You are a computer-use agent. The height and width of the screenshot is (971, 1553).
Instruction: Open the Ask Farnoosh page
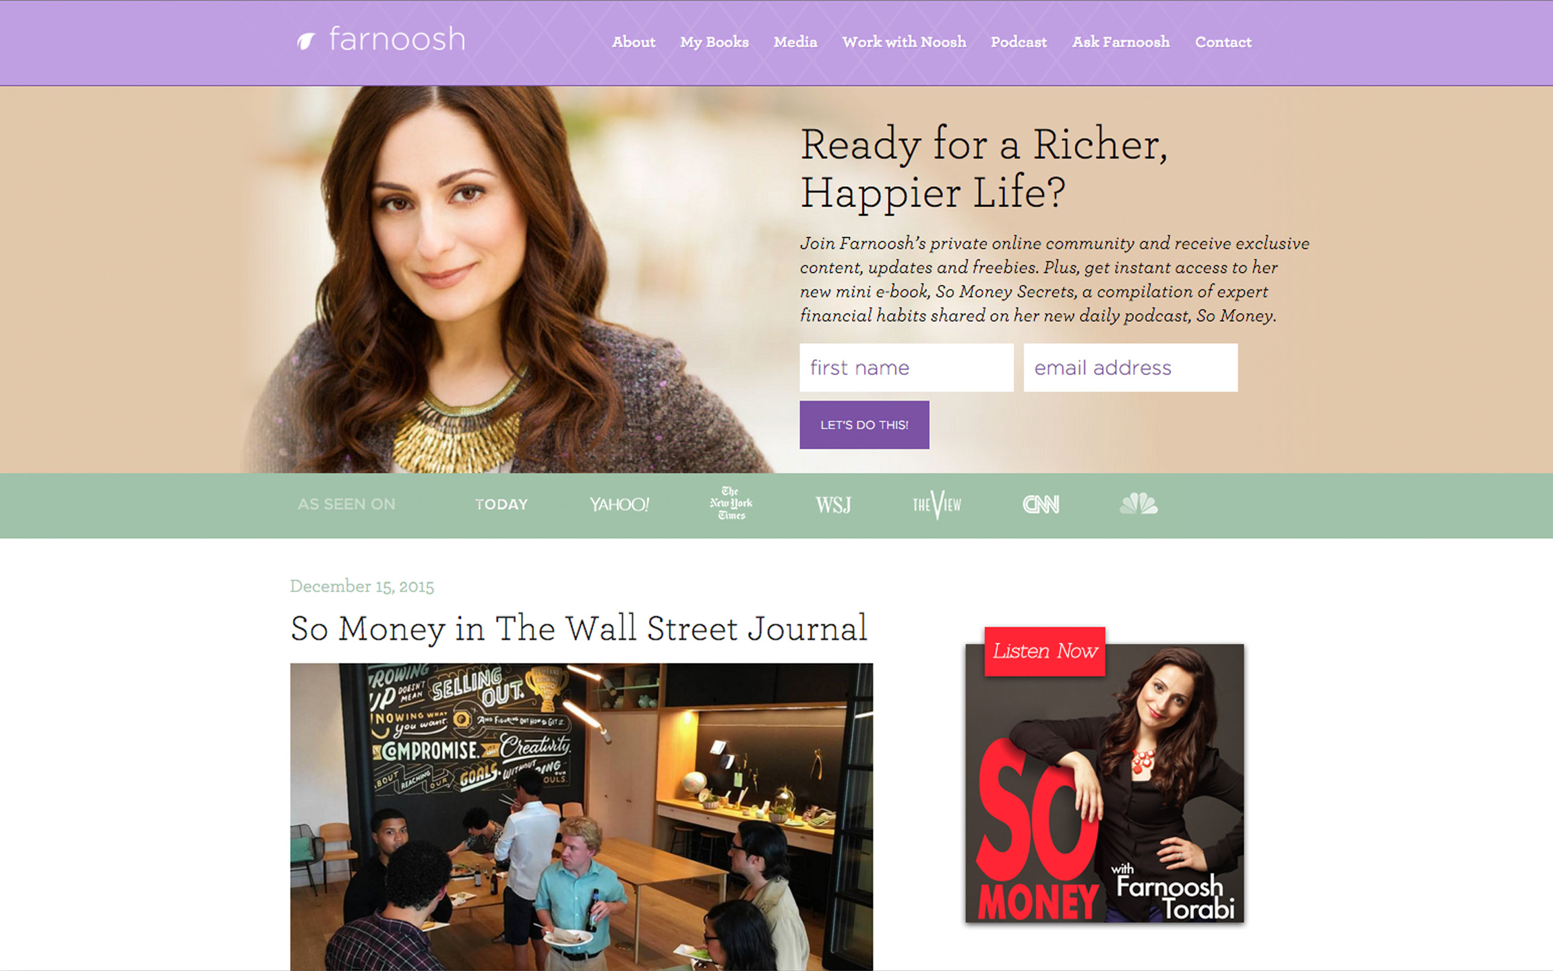coord(1121,42)
